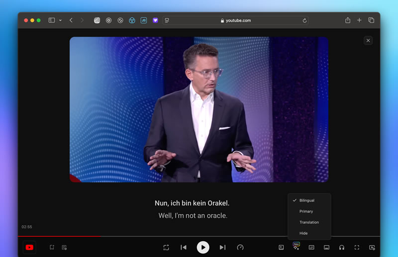
Task: Open the Safari Share menu
Action: click(x=348, y=20)
